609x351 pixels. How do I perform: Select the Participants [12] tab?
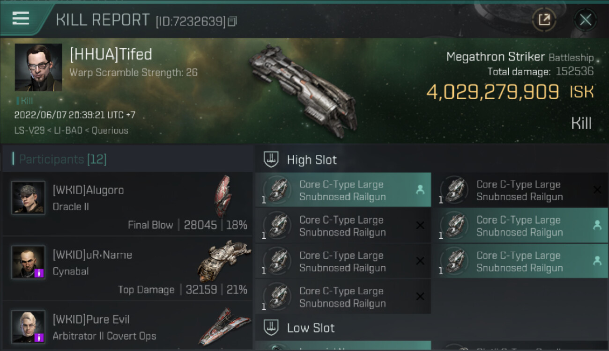click(63, 159)
